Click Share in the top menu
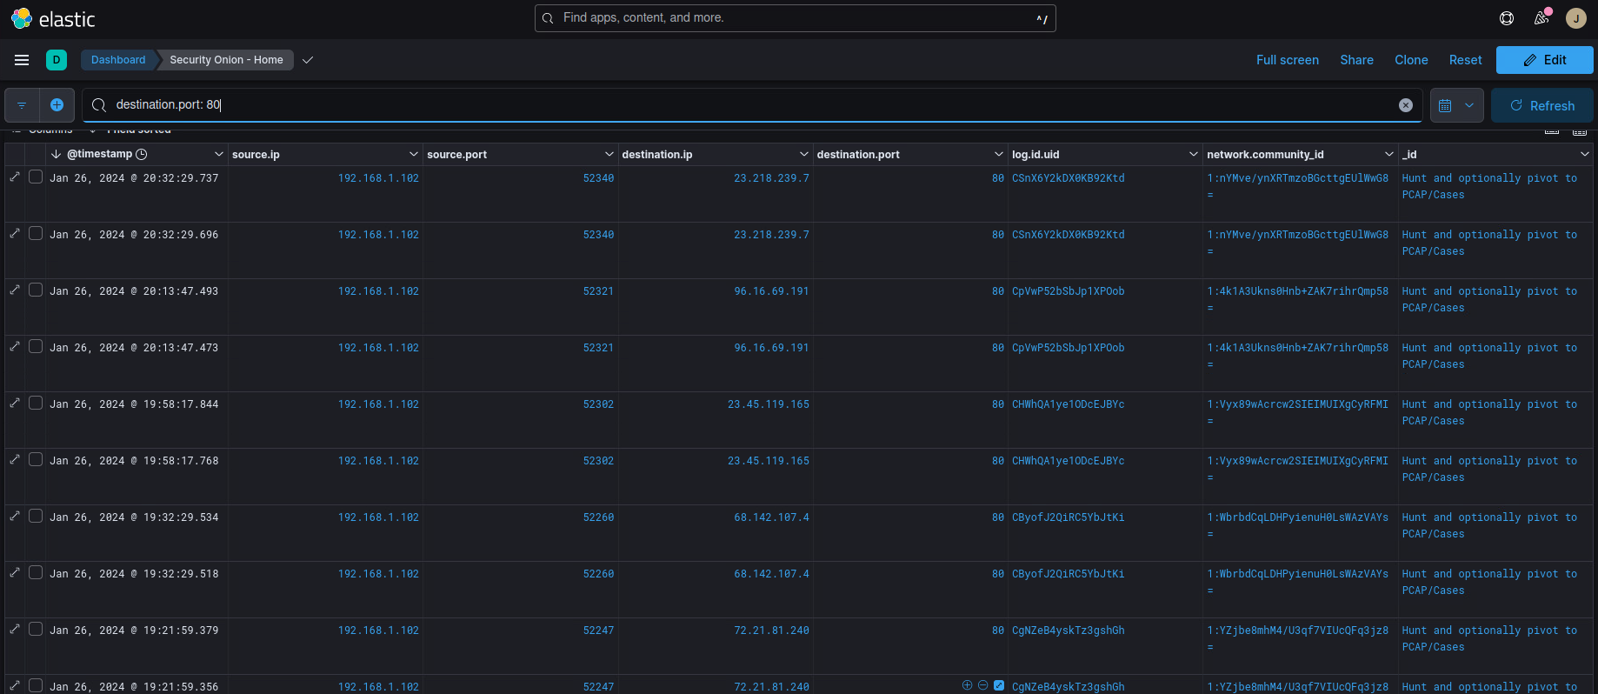 point(1356,60)
